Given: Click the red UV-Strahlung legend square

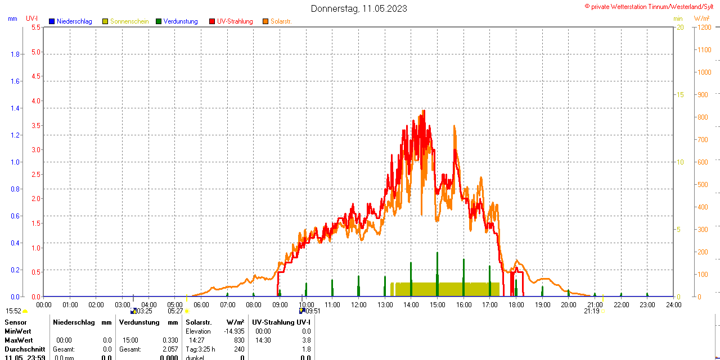Looking at the screenshot, I should click(x=212, y=21).
